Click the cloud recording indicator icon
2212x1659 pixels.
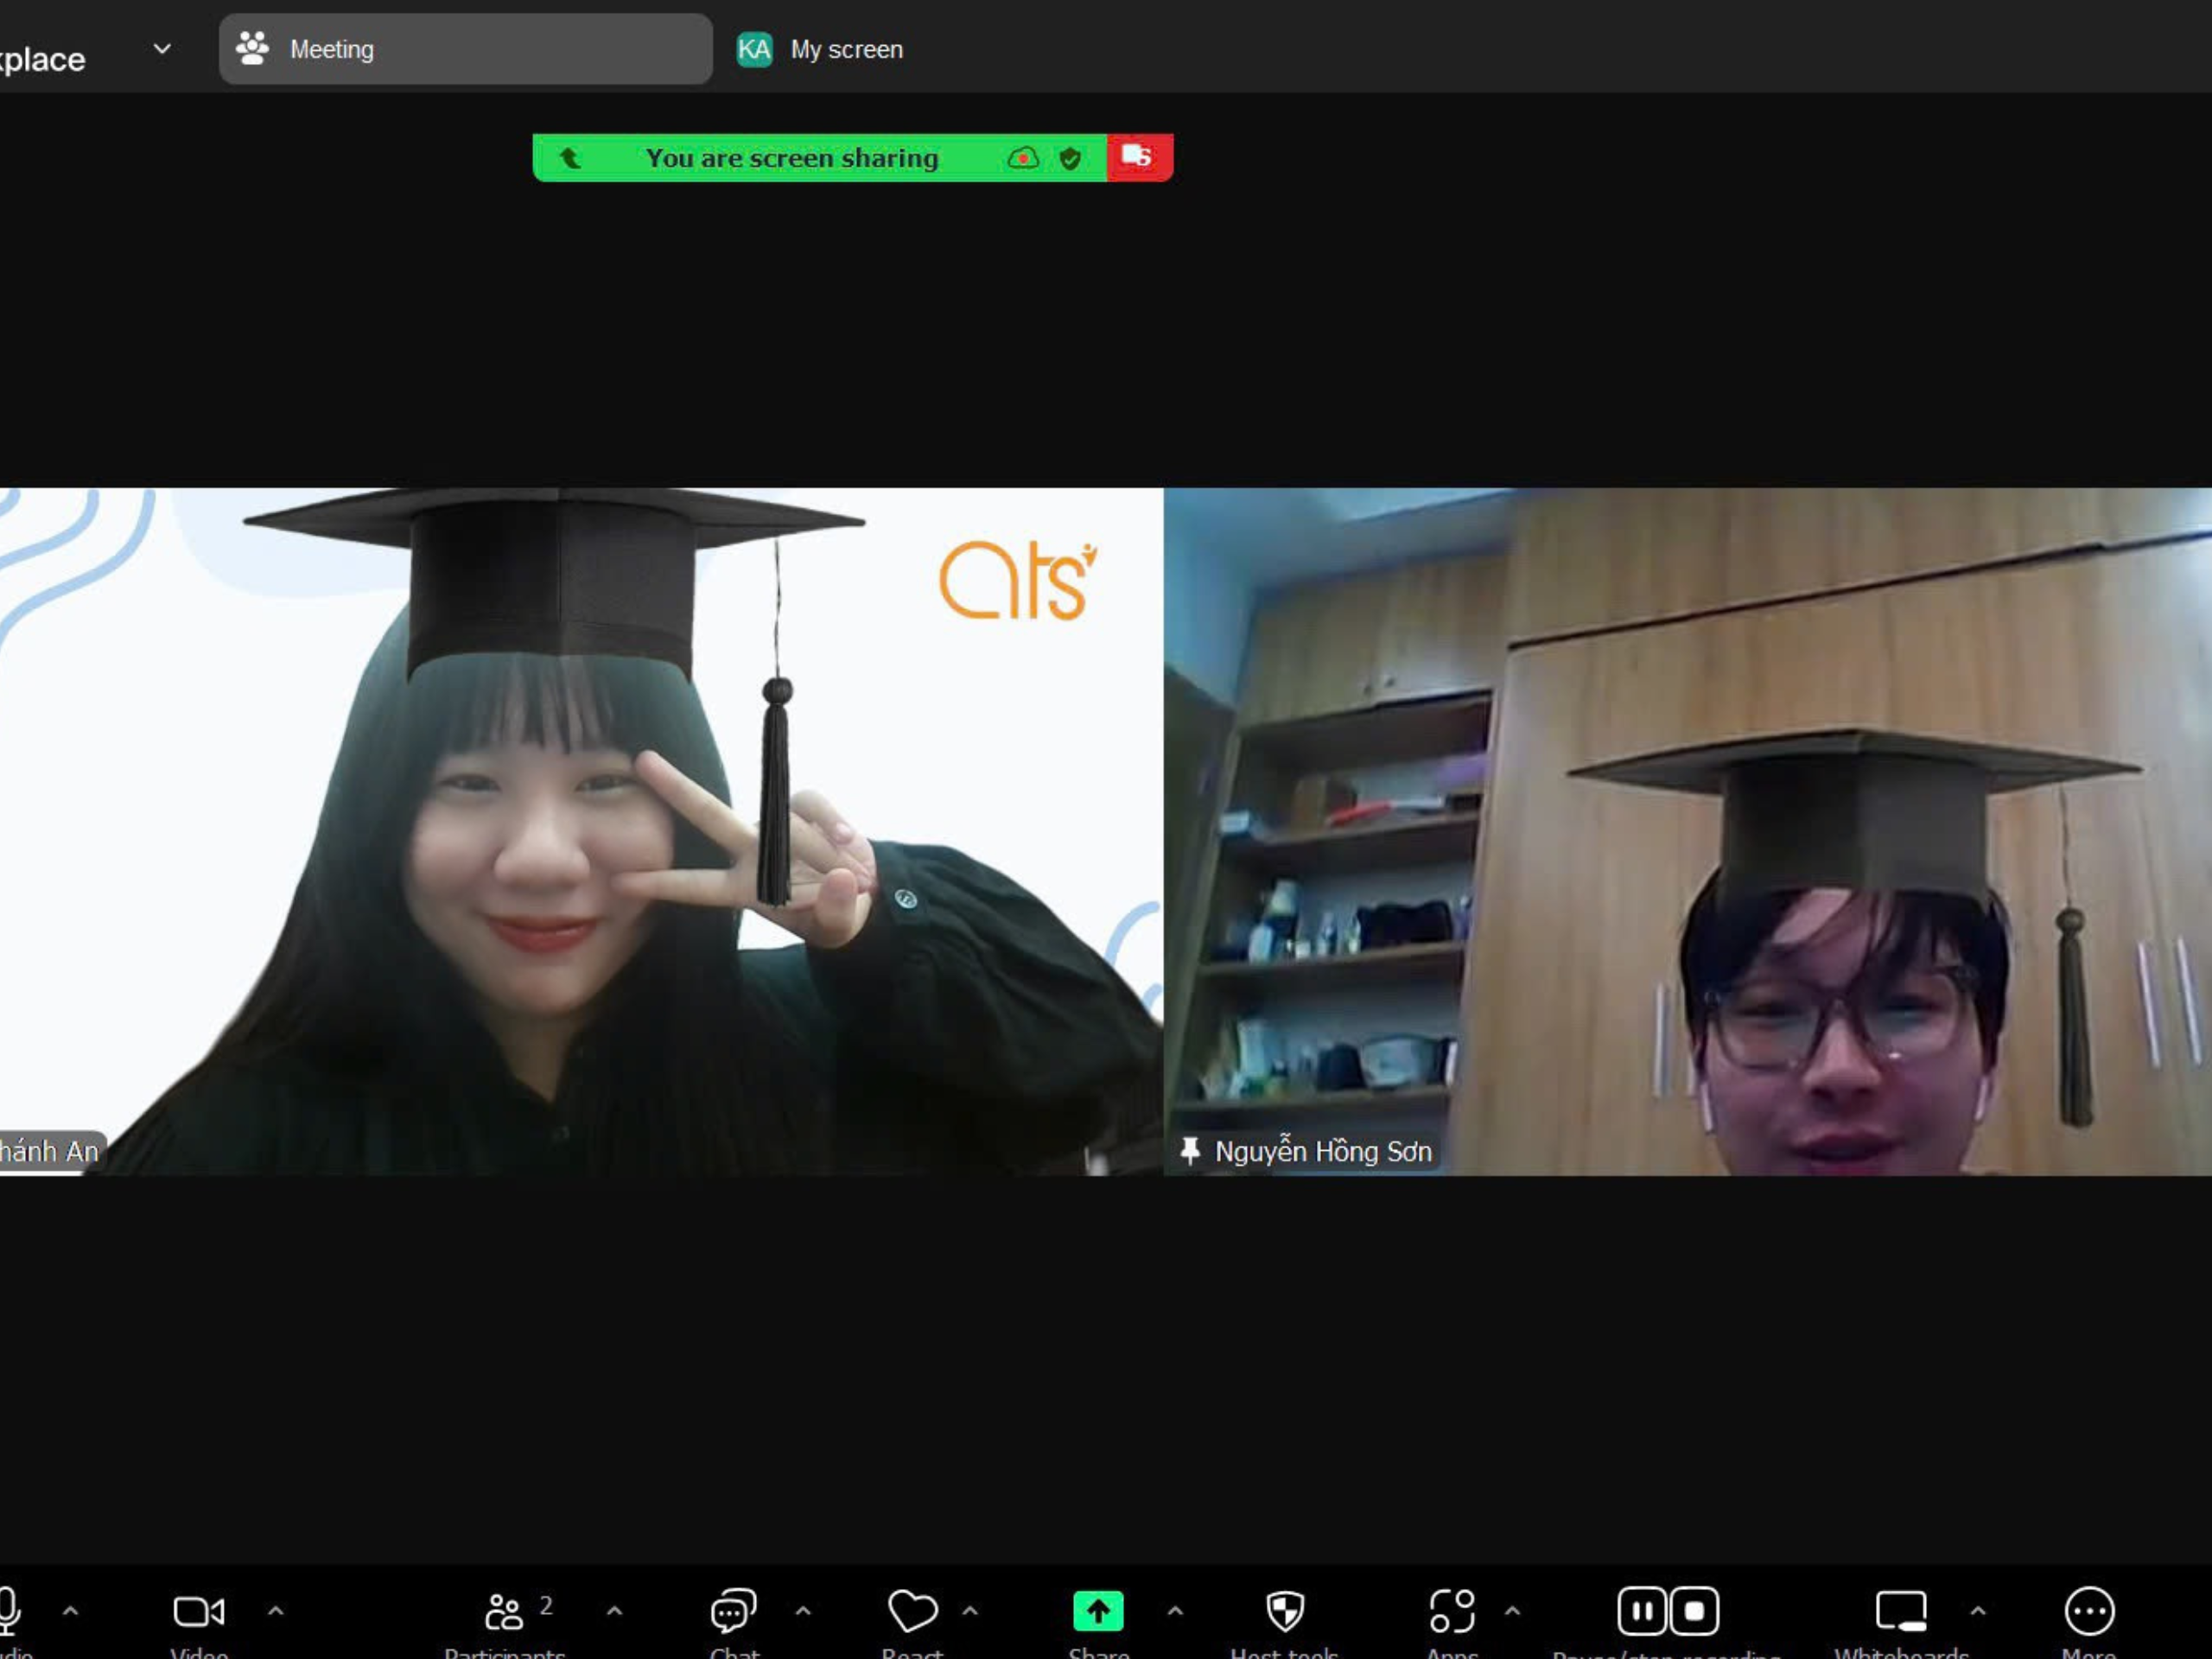click(x=1023, y=158)
